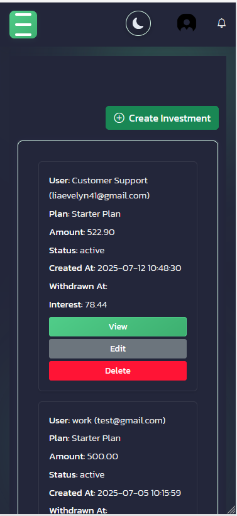Edit the Customer Support investment
This screenshot has width=237, height=516.
[x=118, y=349]
